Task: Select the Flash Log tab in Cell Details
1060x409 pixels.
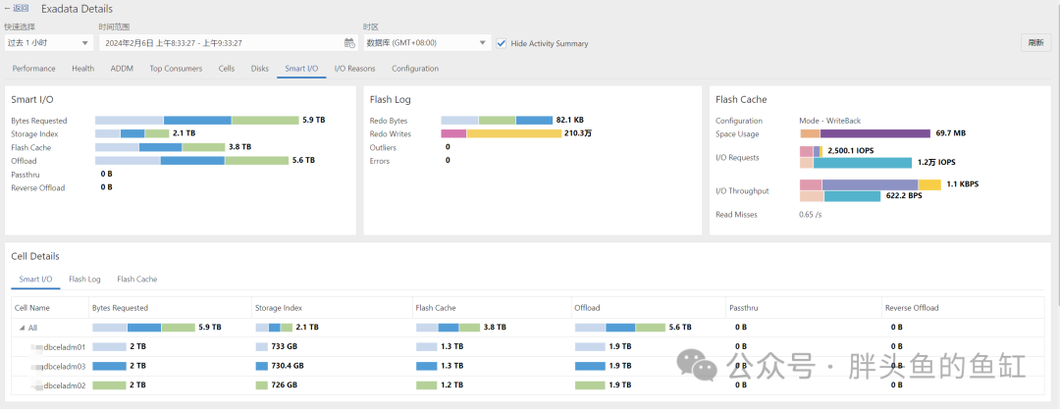Action: click(x=84, y=279)
